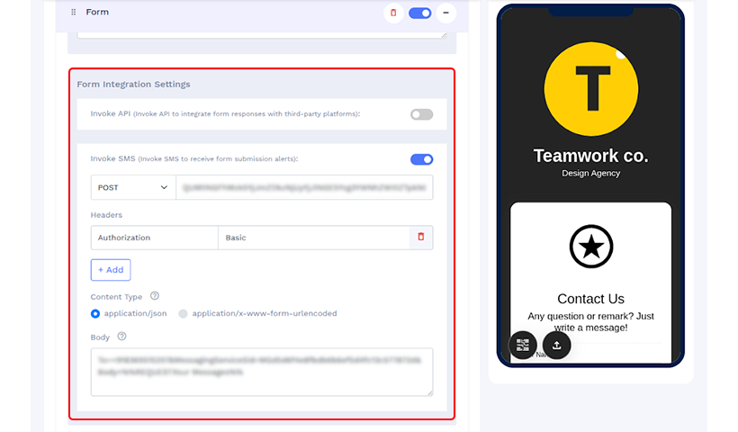Delete the Authorization header row
The image size is (738, 432).
click(x=421, y=237)
